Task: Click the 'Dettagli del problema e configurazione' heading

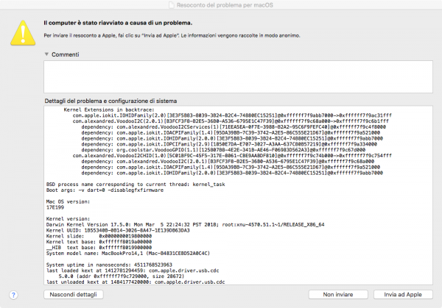Action: click(x=110, y=101)
